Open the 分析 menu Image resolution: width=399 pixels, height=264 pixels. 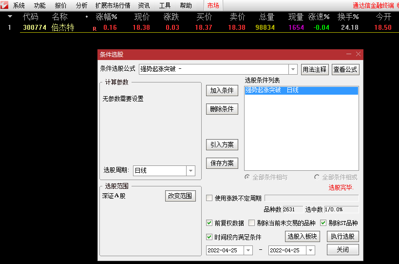click(x=81, y=5)
